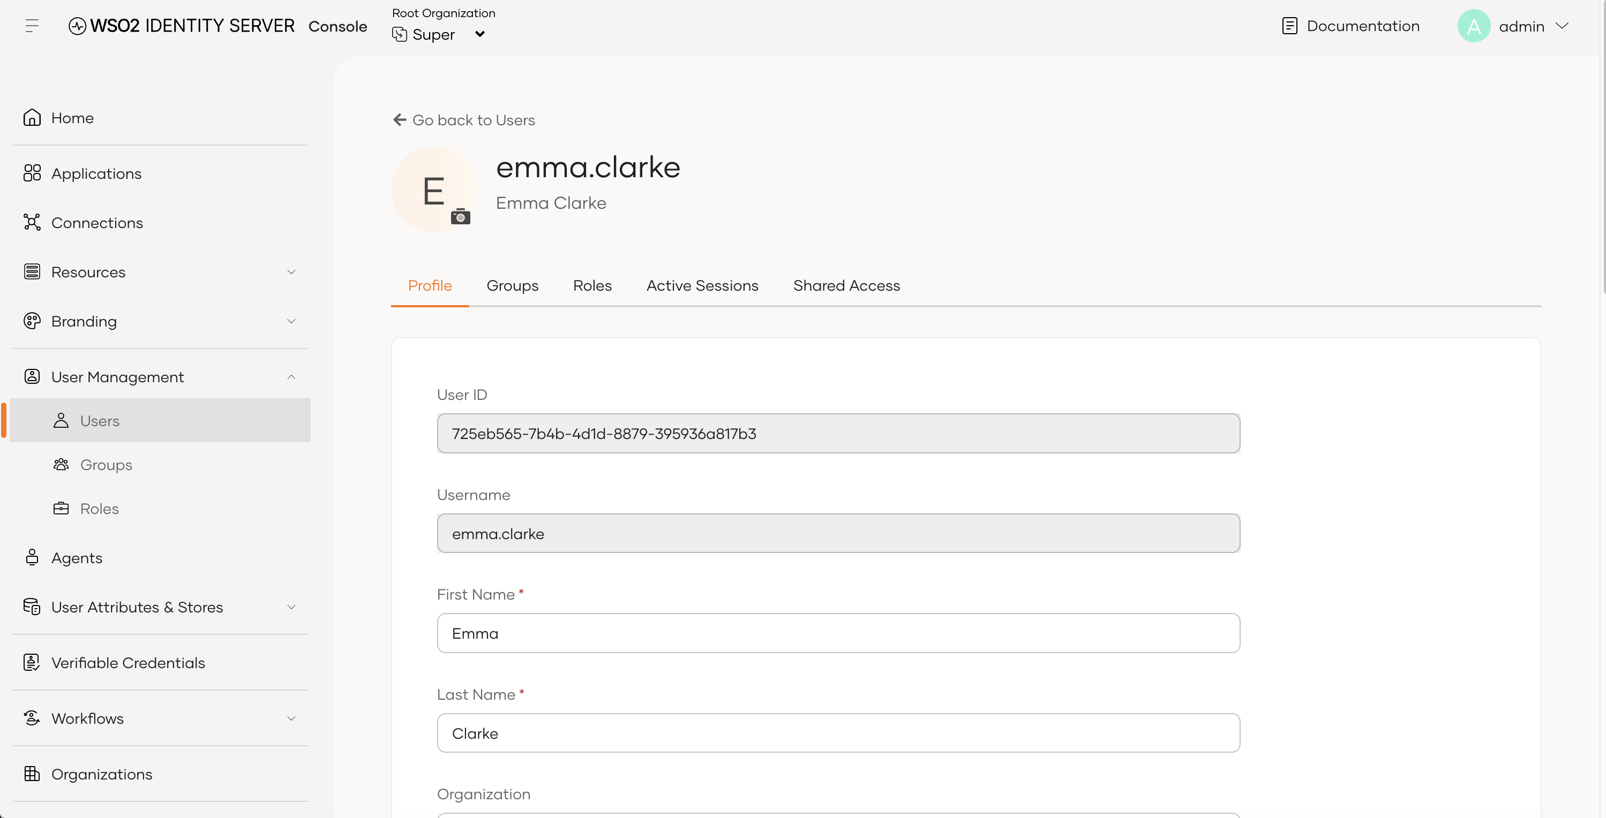Expand the Resources section chevron
Image resolution: width=1606 pixels, height=818 pixels.
(291, 271)
